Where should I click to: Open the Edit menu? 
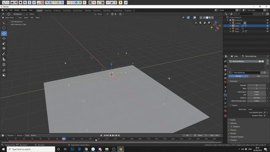pos(11,10)
